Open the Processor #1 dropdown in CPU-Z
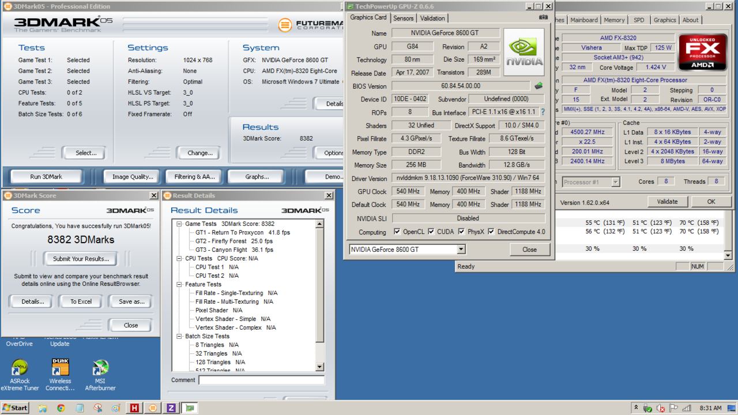The height and width of the screenshot is (415, 738). click(x=615, y=182)
